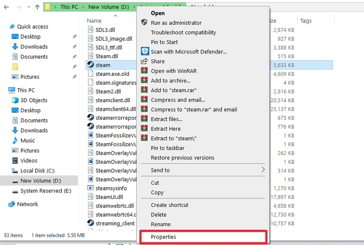Click the pin icon beside Quick access Desktop

click(74, 37)
